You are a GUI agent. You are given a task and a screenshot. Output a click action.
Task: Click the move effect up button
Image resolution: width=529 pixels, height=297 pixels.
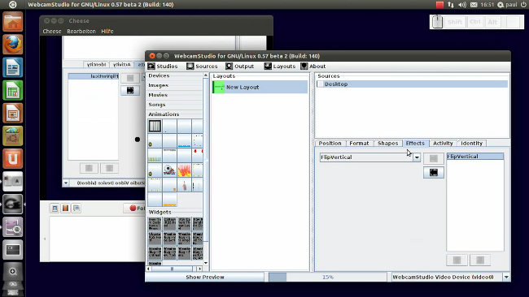click(457, 260)
